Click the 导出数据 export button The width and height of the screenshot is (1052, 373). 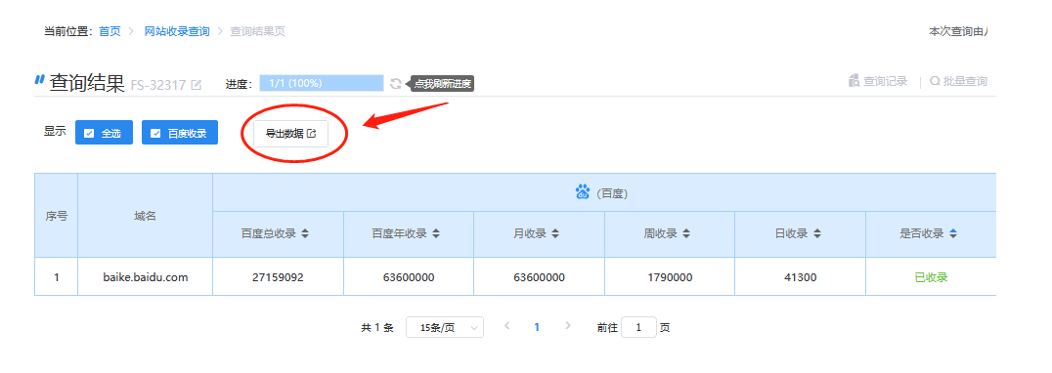point(290,133)
